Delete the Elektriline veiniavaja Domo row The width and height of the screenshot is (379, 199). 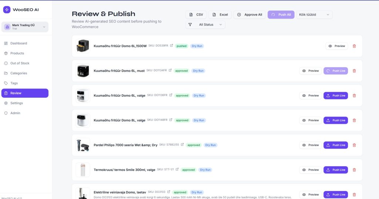point(354,195)
